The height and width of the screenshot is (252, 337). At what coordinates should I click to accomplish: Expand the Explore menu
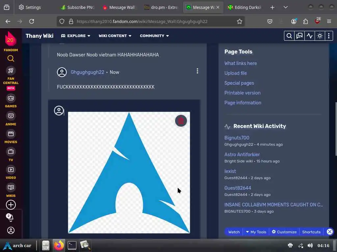pos(76,36)
